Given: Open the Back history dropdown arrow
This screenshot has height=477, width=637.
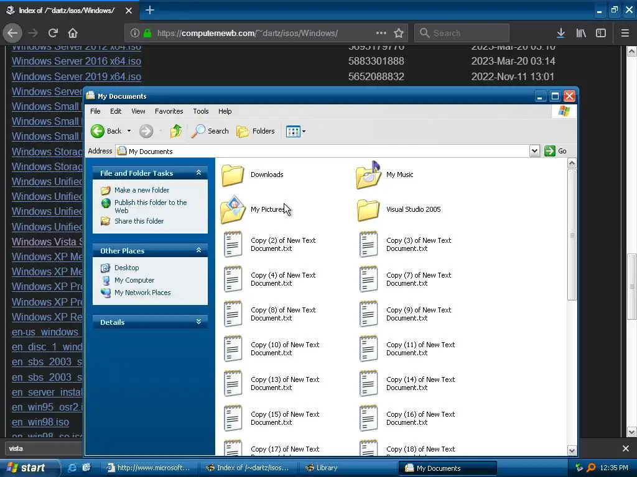Looking at the screenshot, I should (129, 131).
